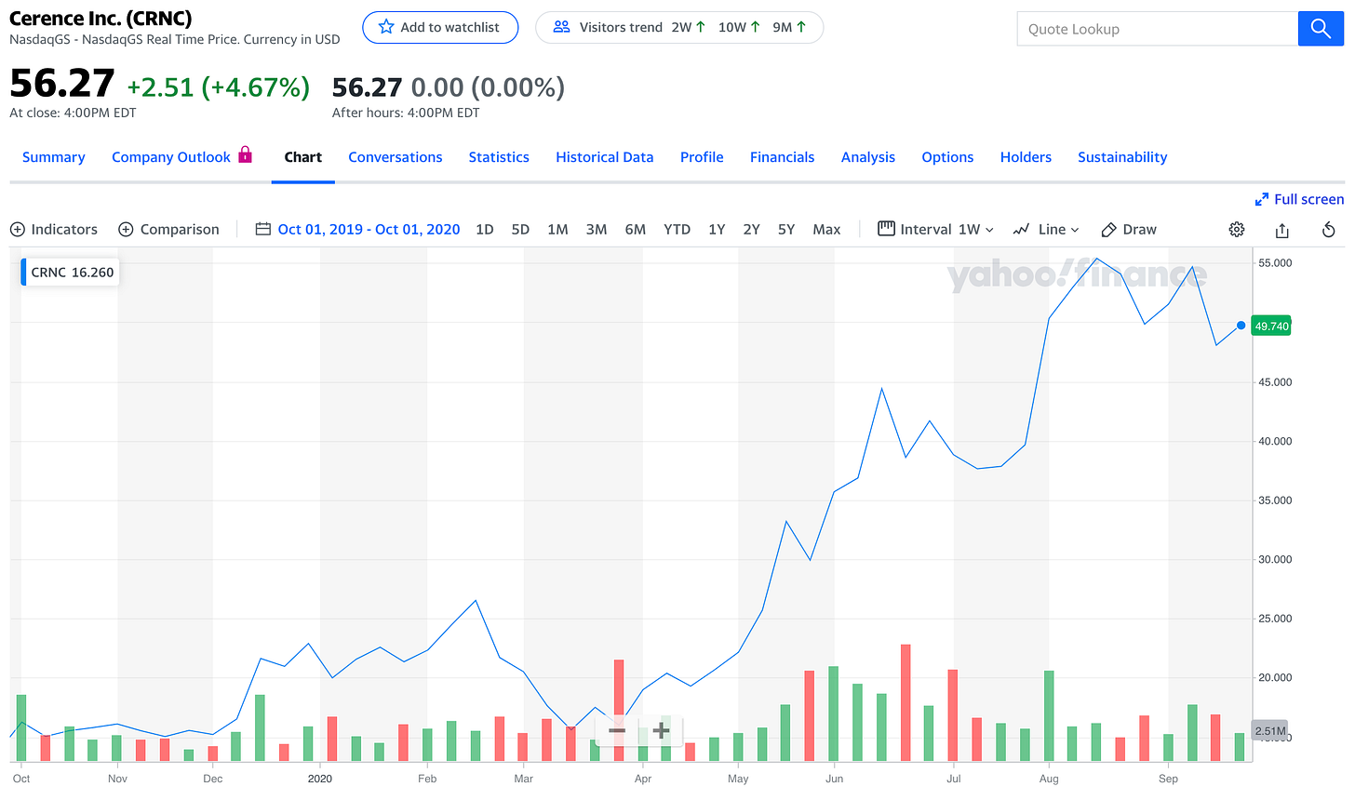Select the 1Y range
Screen dimensions: 1355x800
tap(717, 229)
